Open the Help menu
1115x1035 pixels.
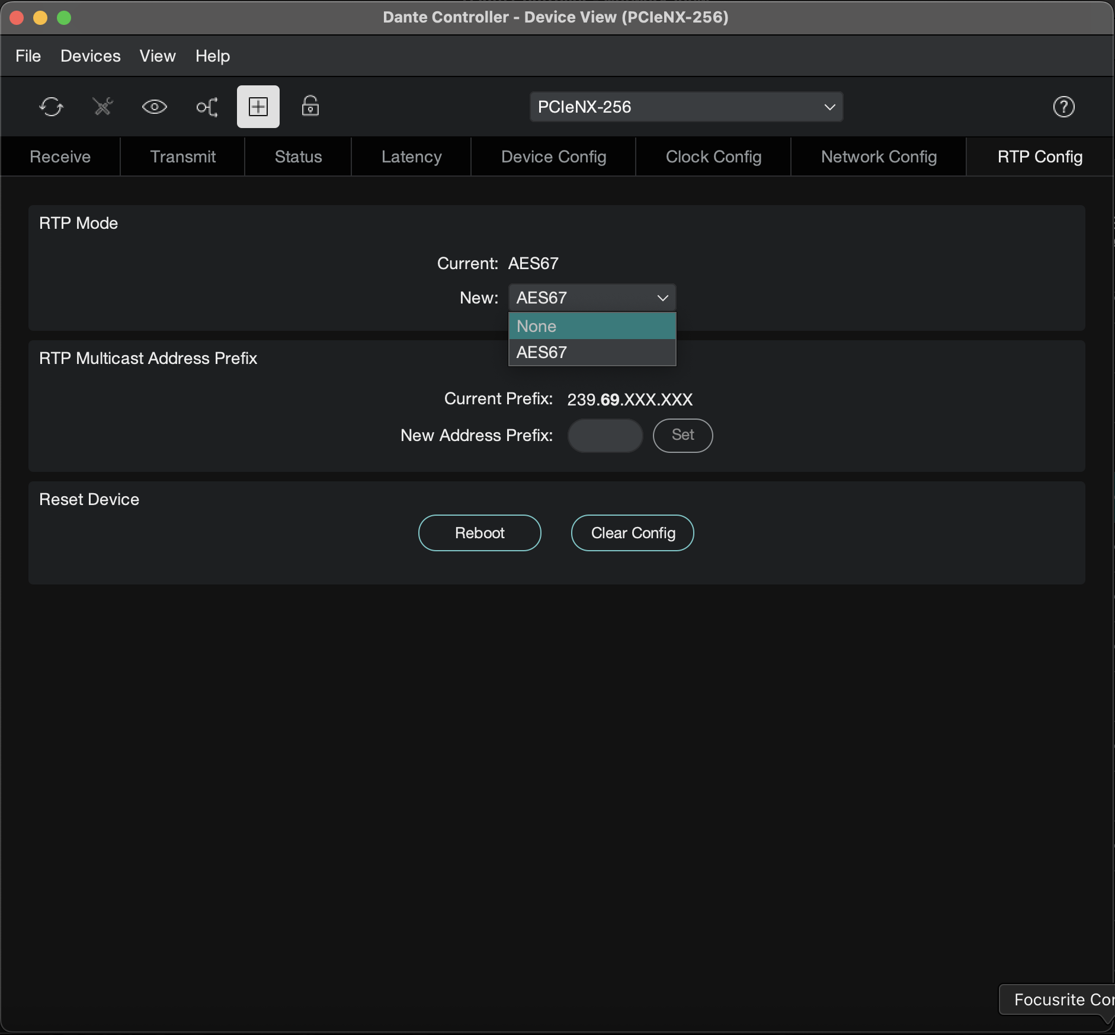pyautogui.click(x=213, y=56)
